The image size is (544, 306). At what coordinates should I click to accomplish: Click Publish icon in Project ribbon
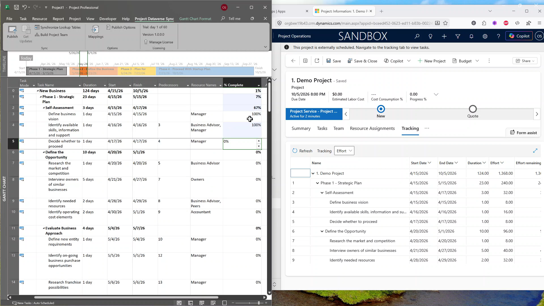12,32
